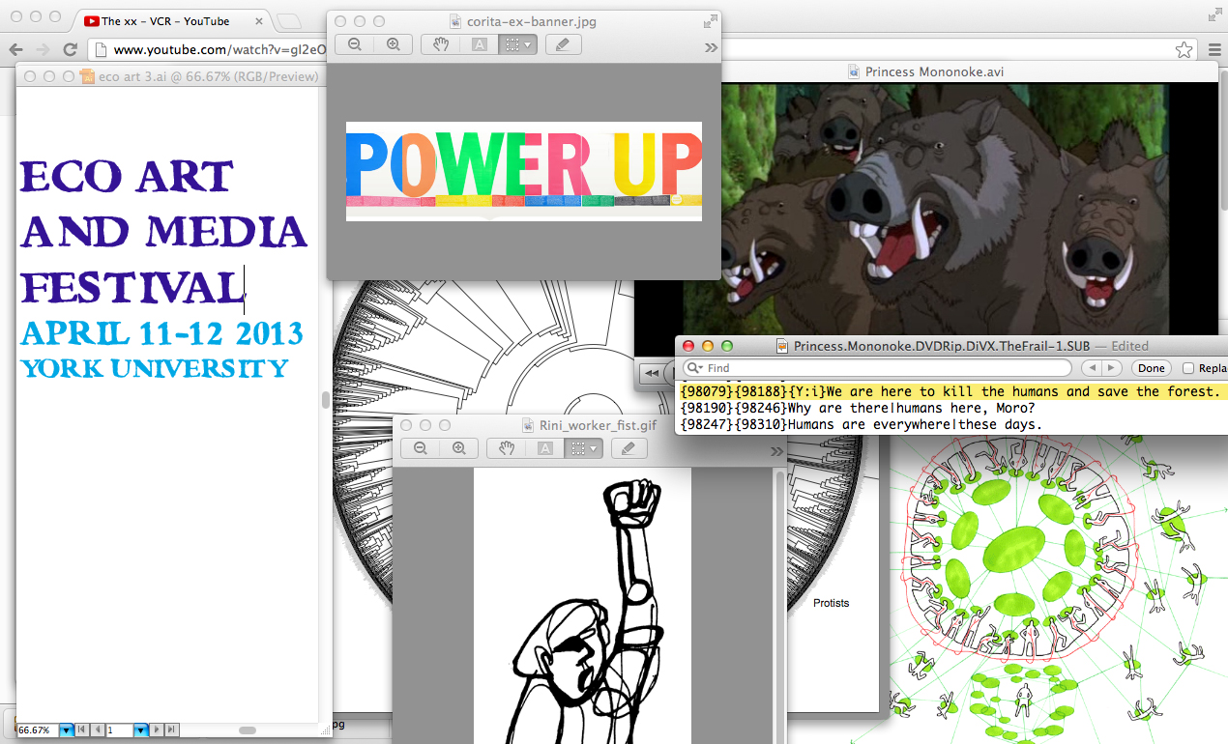Click the APRIL 11-12 2013 text
1228x744 pixels.
[161, 333]
